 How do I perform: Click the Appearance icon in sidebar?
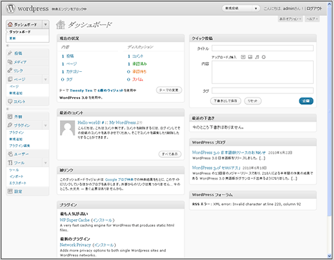pos(10,116)
